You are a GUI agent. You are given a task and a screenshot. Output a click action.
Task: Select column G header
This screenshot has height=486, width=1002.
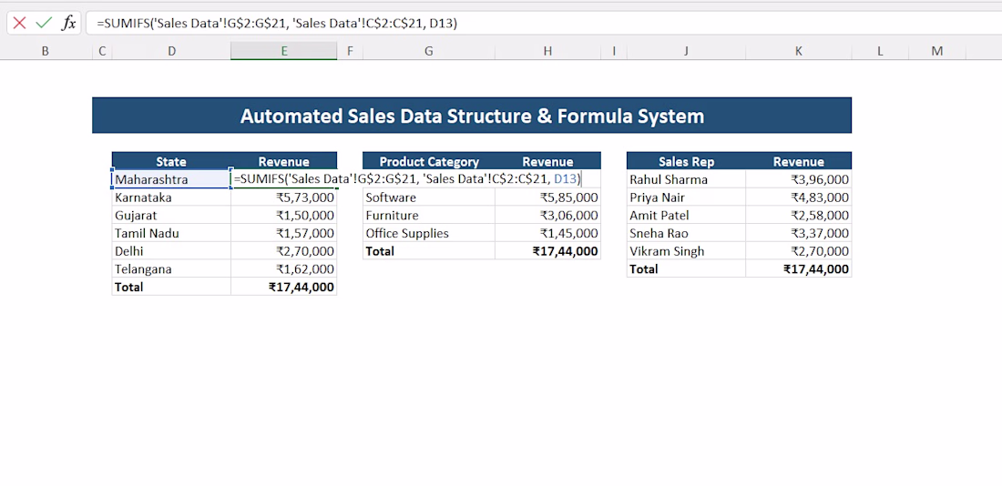pyautogui.click(x=429, y=51)
